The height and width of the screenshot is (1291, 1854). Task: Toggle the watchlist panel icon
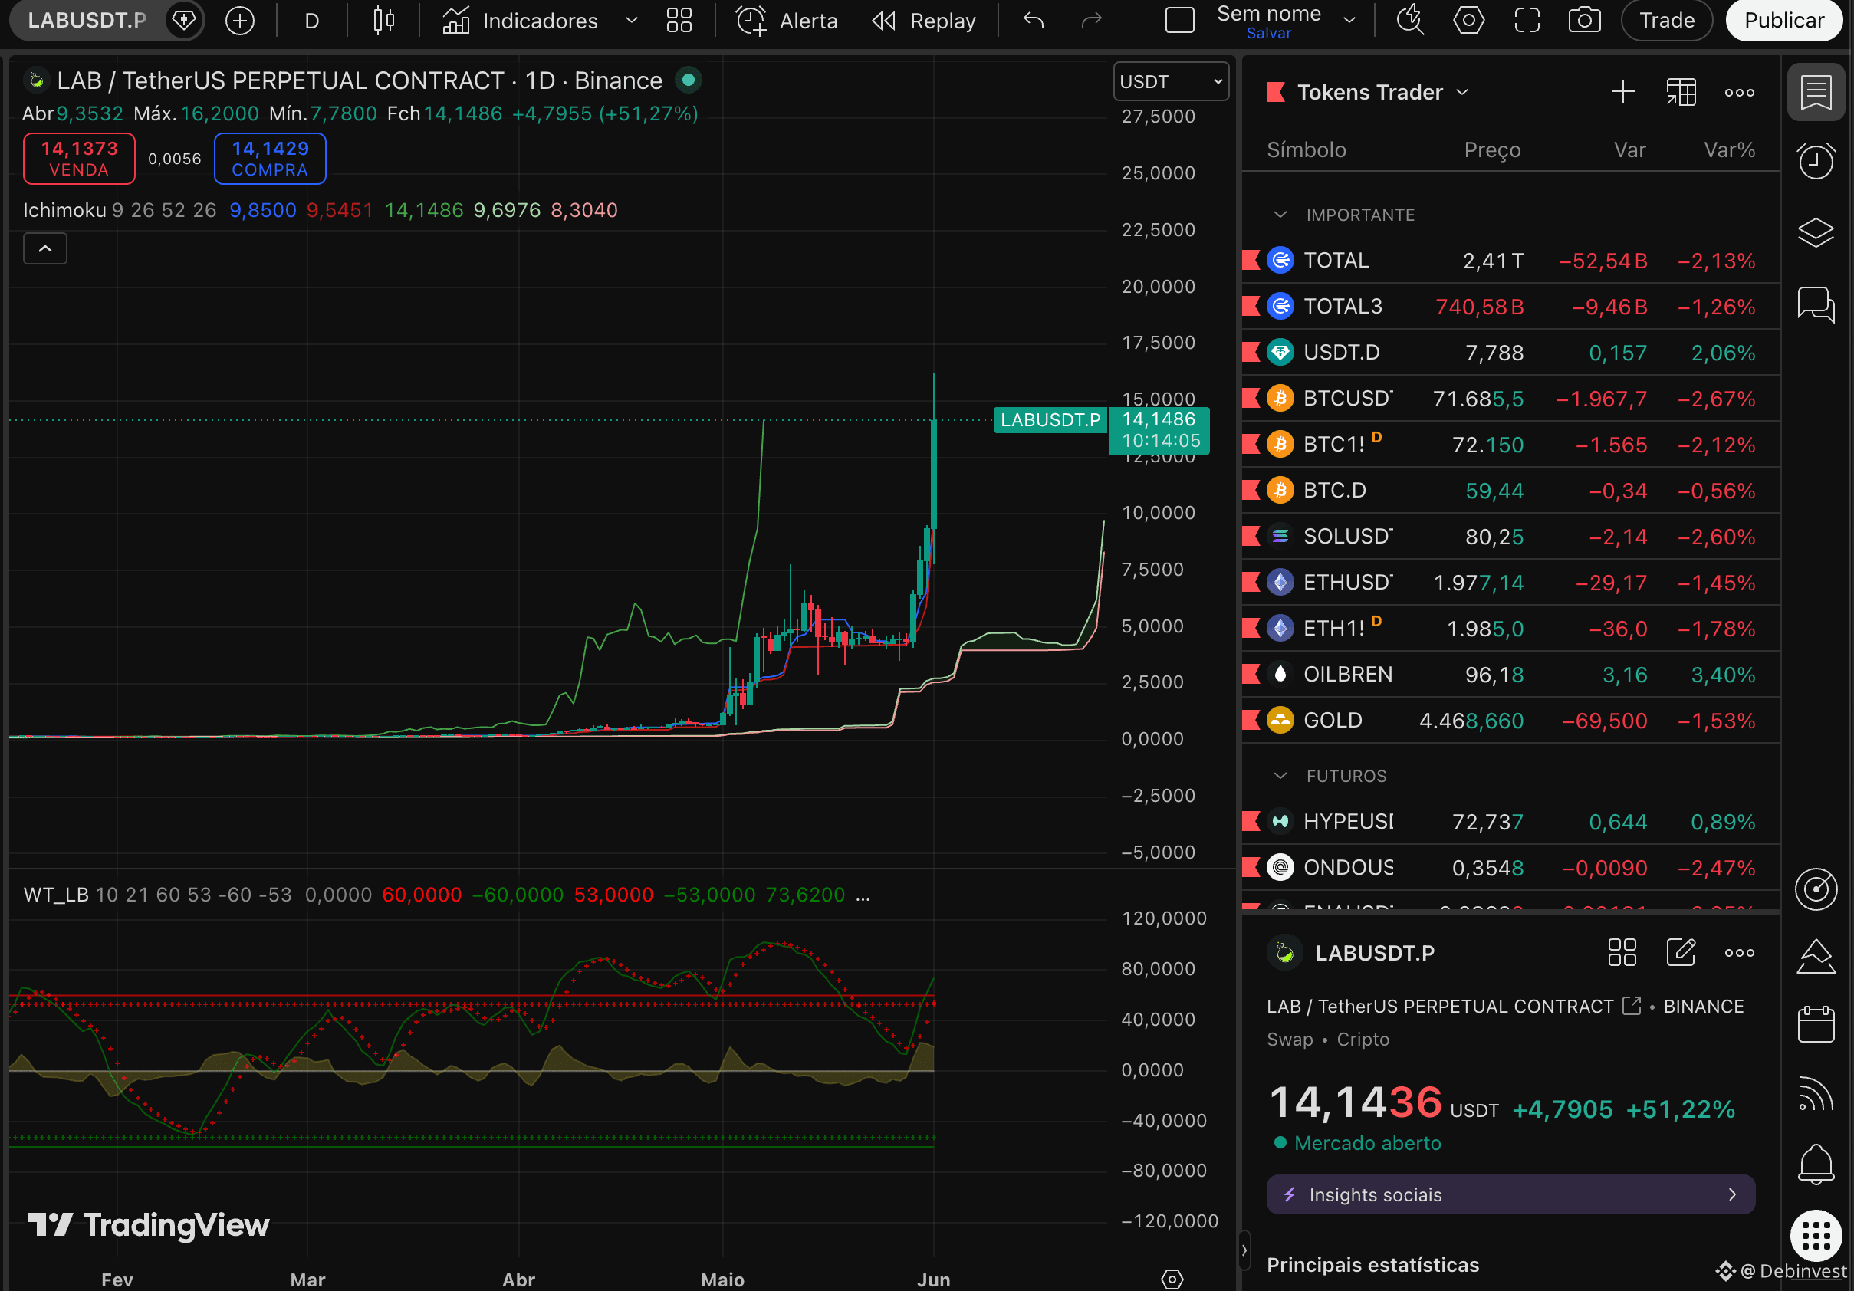click(1816, 92)
